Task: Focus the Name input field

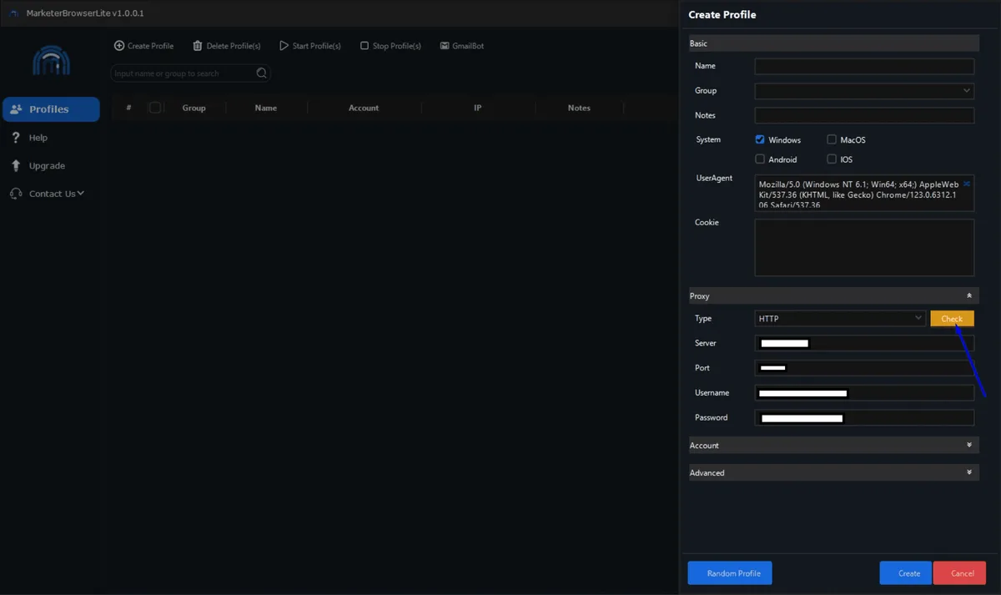Action: pyautogui.click(x=864, y=66)
